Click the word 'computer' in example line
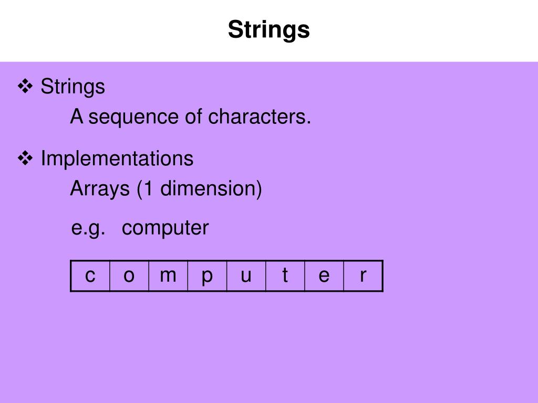Screen dimensions: 538x403 click(165, 228)
